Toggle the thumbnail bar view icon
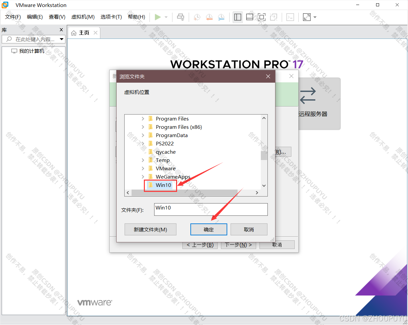The height and width of the screenshot is (325, 408). coord(250,17)
